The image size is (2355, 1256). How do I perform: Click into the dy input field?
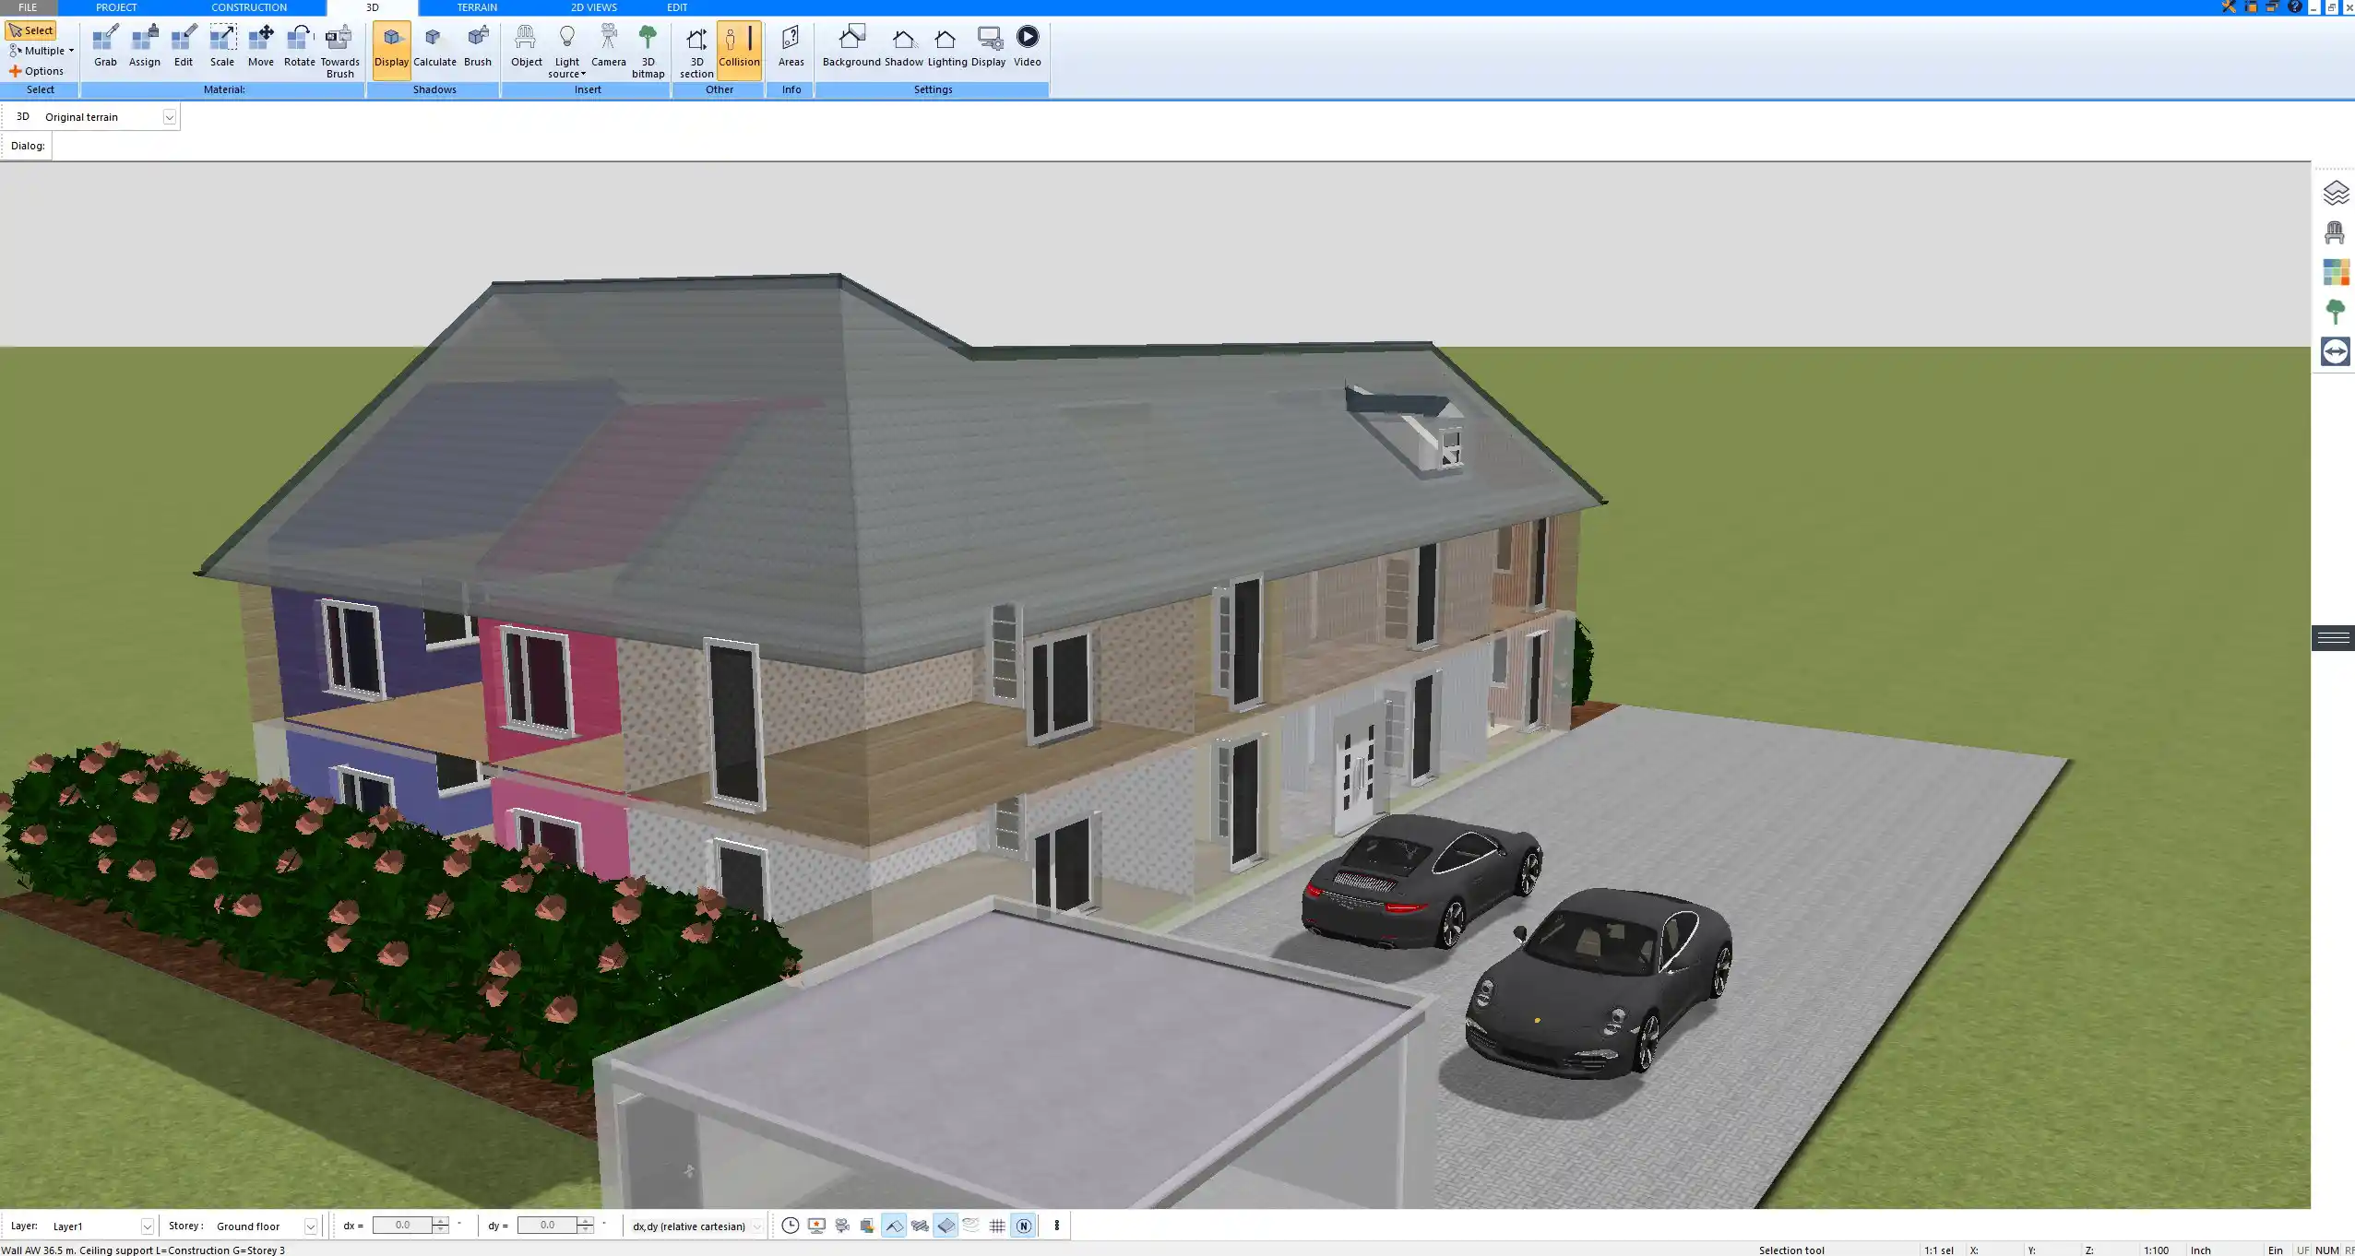[548, 1226]
